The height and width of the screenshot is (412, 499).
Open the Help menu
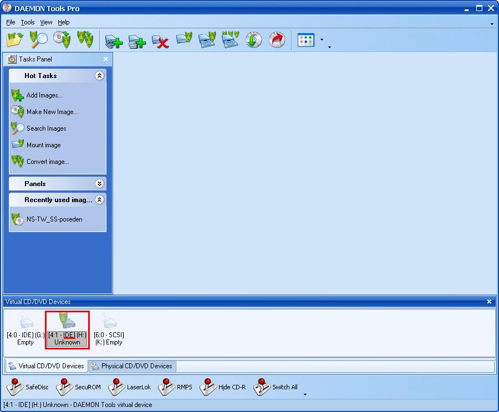pyautogui.click(x=64, y=22)
